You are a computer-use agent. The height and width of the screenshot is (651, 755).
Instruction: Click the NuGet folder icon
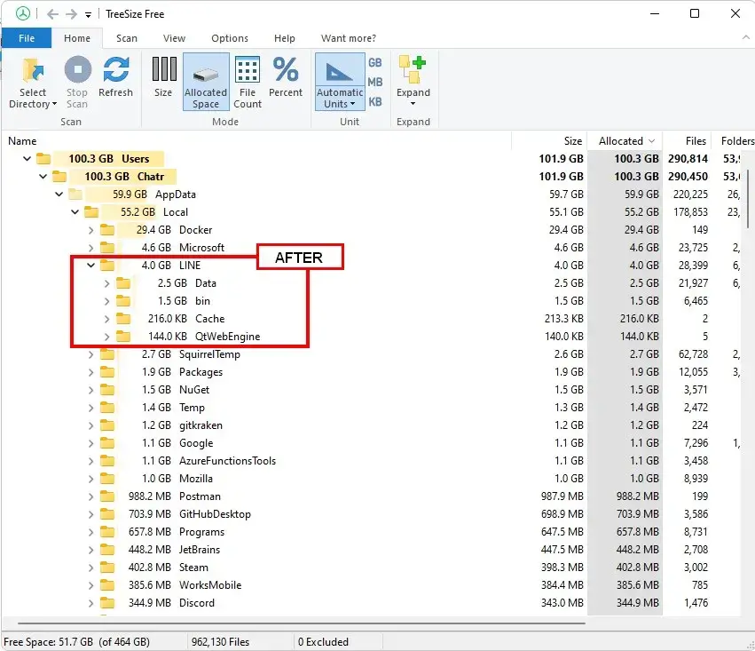click(107, 389)
